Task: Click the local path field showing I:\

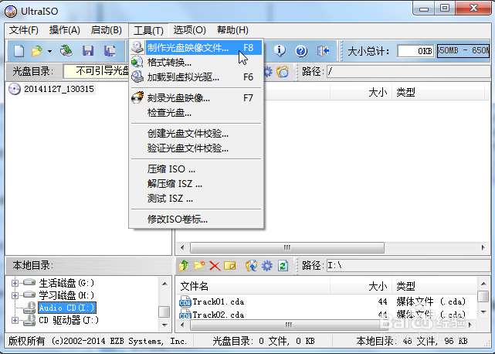Action: (x=408, y=266)
